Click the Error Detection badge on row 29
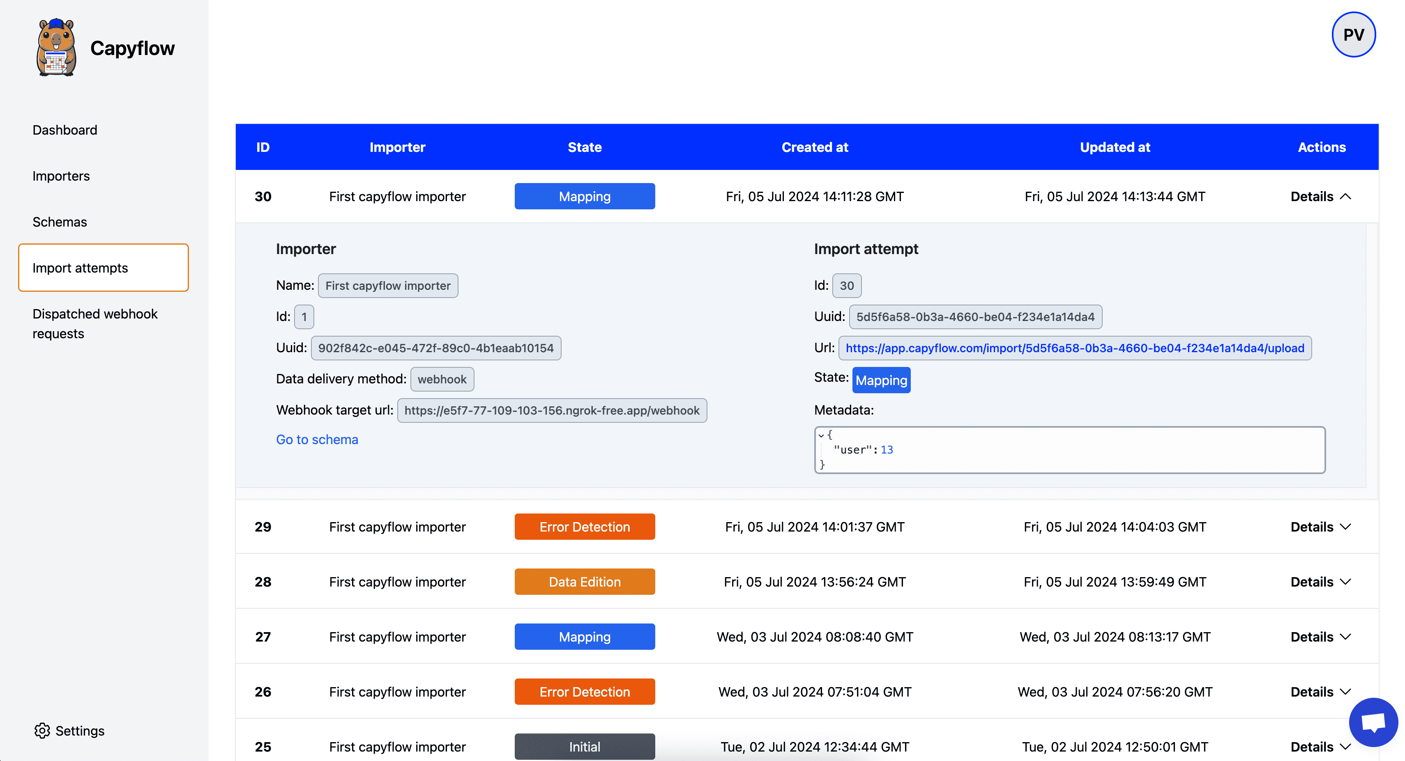 click(x=584, y=527)
